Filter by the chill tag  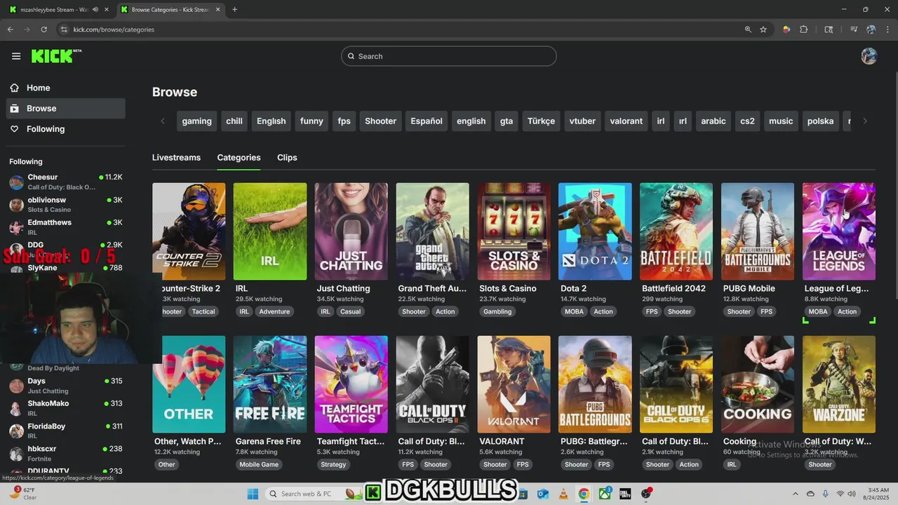pos(234,121)
